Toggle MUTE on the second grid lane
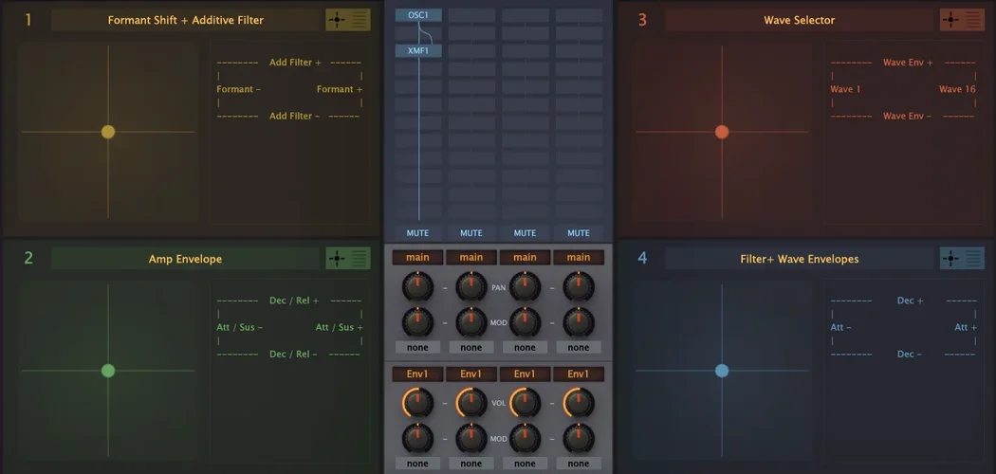This screenshot has width=996, height=474. point(471,233)
